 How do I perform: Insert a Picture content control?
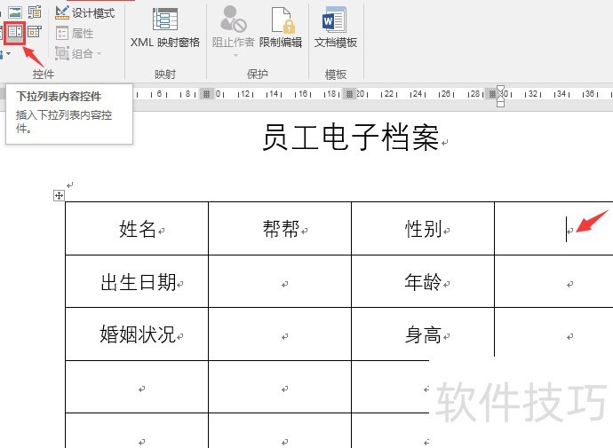(x=15, y=12)
